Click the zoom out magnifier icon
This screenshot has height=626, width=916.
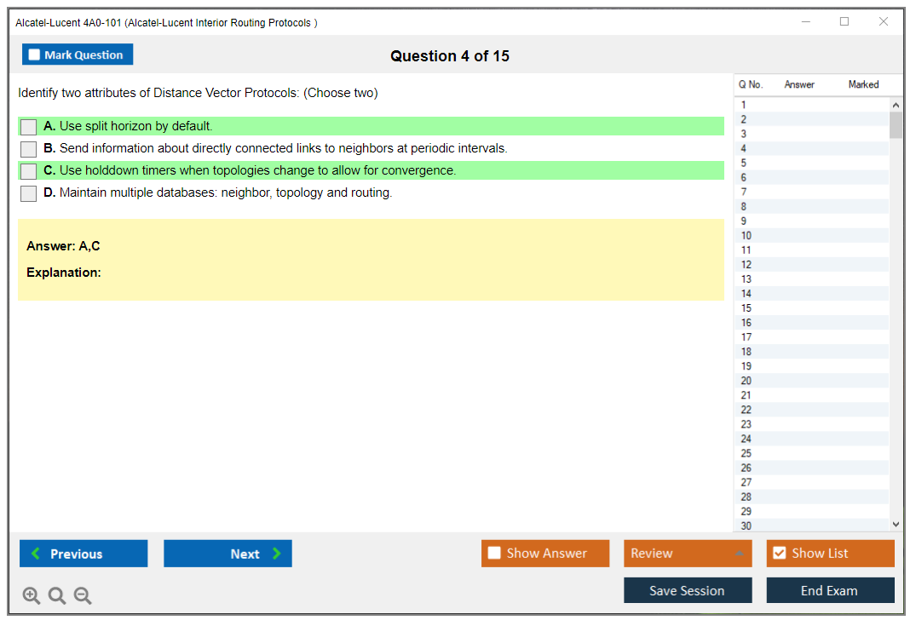tap(83, 596)
